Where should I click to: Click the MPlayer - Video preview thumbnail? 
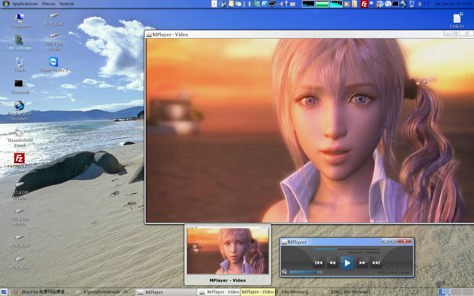coord(228,251)
